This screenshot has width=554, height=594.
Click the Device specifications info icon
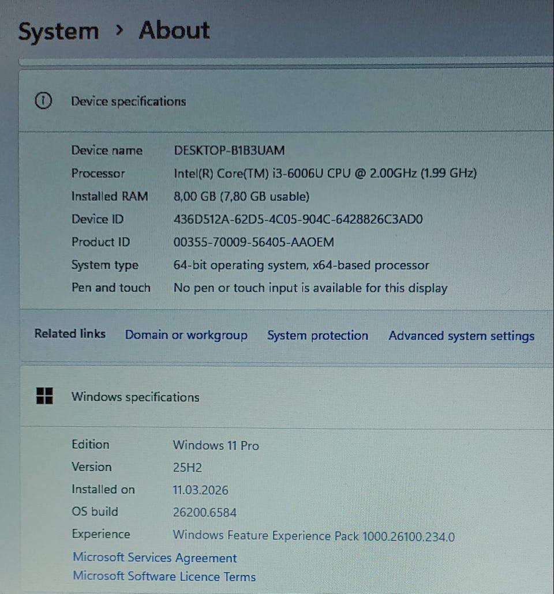click(43, 101)
